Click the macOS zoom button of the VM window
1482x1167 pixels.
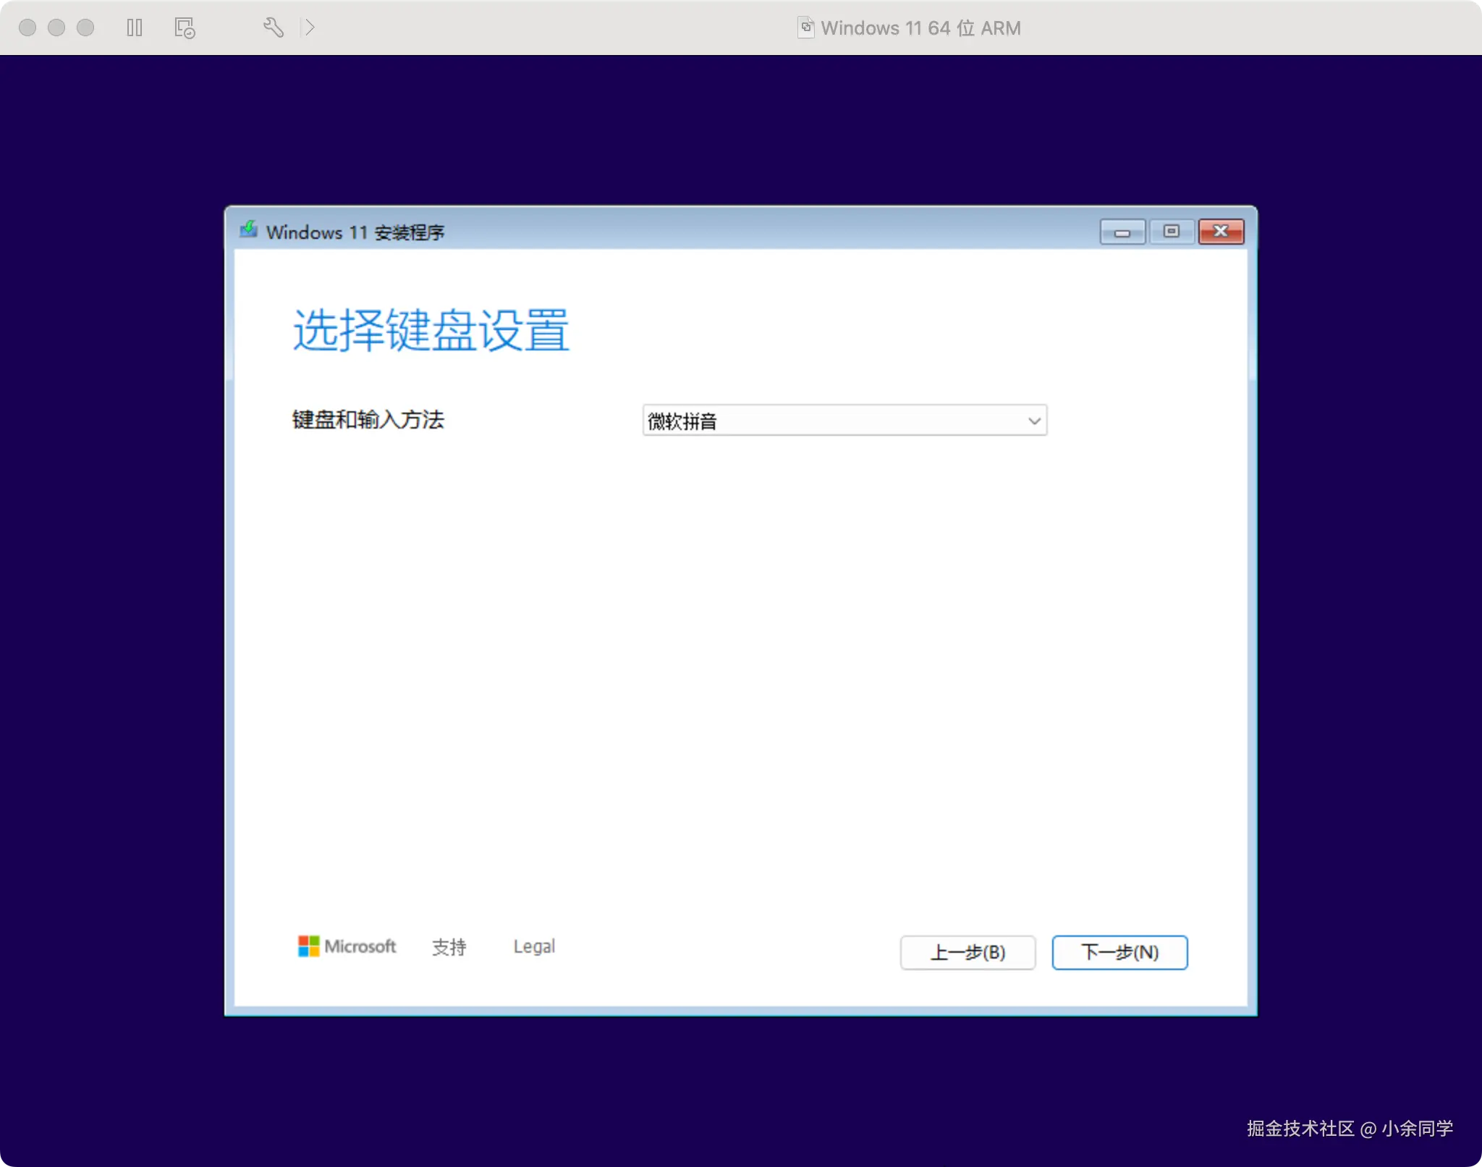pos(85,28)
